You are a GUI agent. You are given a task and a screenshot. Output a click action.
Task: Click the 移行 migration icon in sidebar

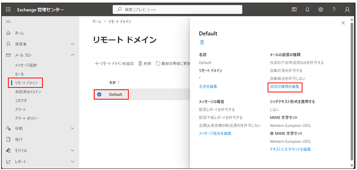tap(8, 139)
